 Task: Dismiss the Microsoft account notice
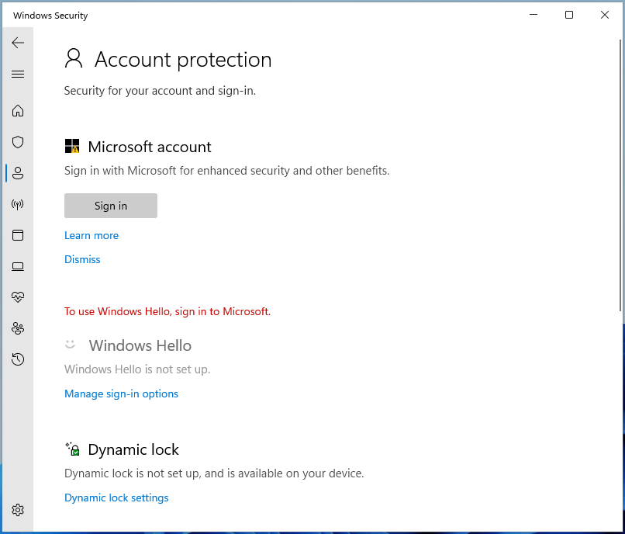click(82, 259)
